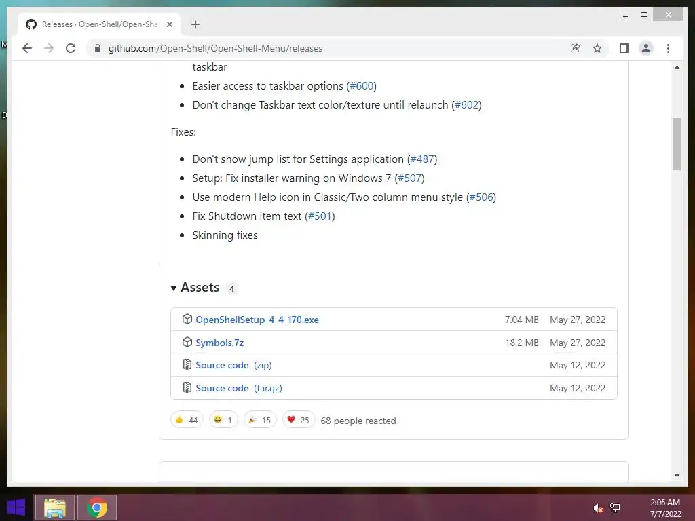Open issue #501 link
The image size is (695, 521).
320,216
